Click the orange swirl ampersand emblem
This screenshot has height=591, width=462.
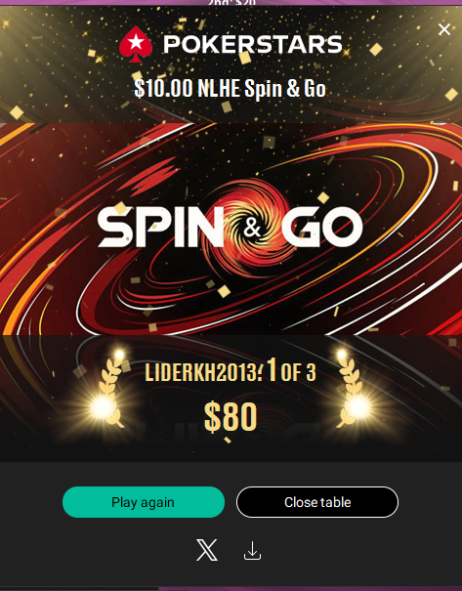(252, 228)
